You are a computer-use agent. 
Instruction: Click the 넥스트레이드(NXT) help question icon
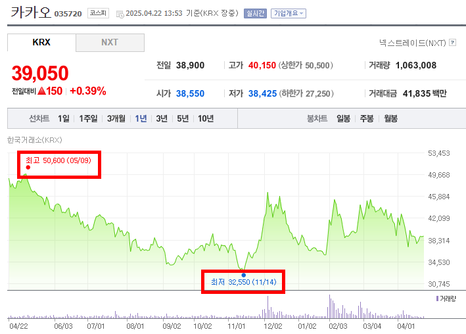[x=452, y=43]
